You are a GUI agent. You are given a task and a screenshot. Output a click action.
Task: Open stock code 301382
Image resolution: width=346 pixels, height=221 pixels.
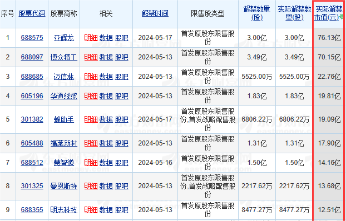pos(32,119)
